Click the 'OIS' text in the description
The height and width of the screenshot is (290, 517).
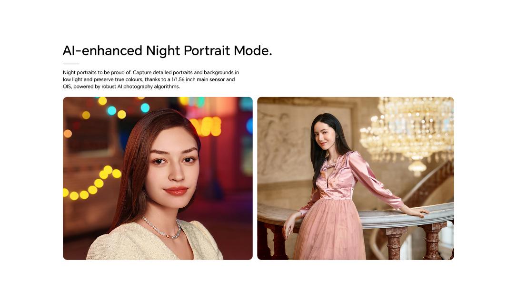67,87
